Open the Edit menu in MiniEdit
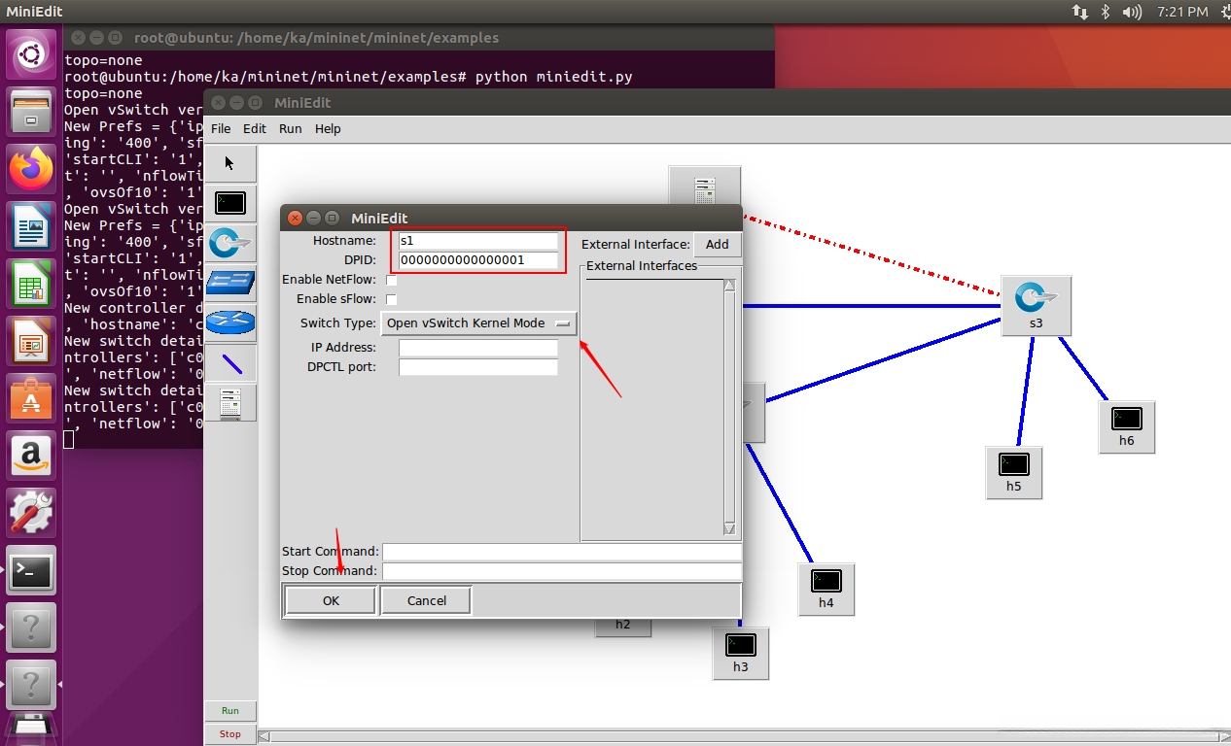 coord(255,128)
